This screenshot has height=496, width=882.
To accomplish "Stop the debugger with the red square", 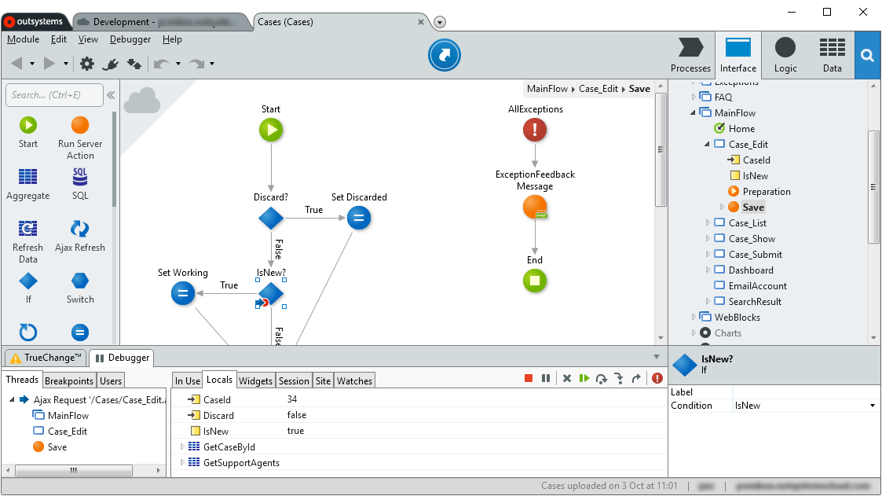I will pos(528,378).
